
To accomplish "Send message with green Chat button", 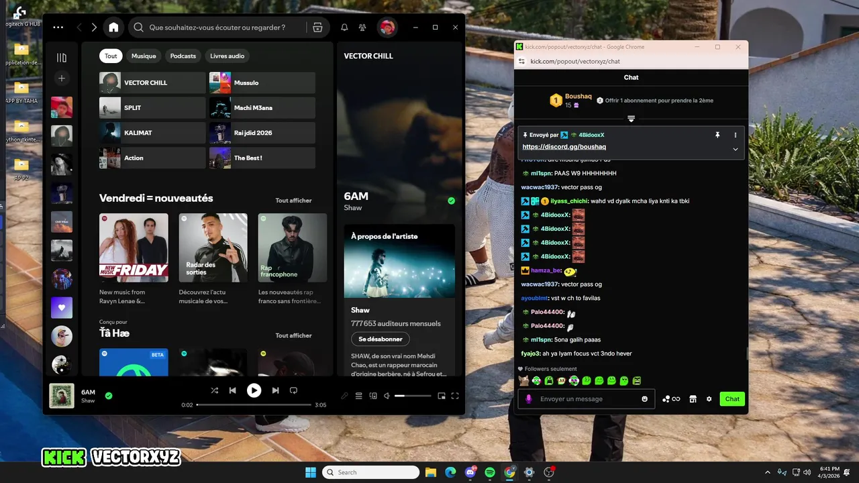I will coord(732,398).
